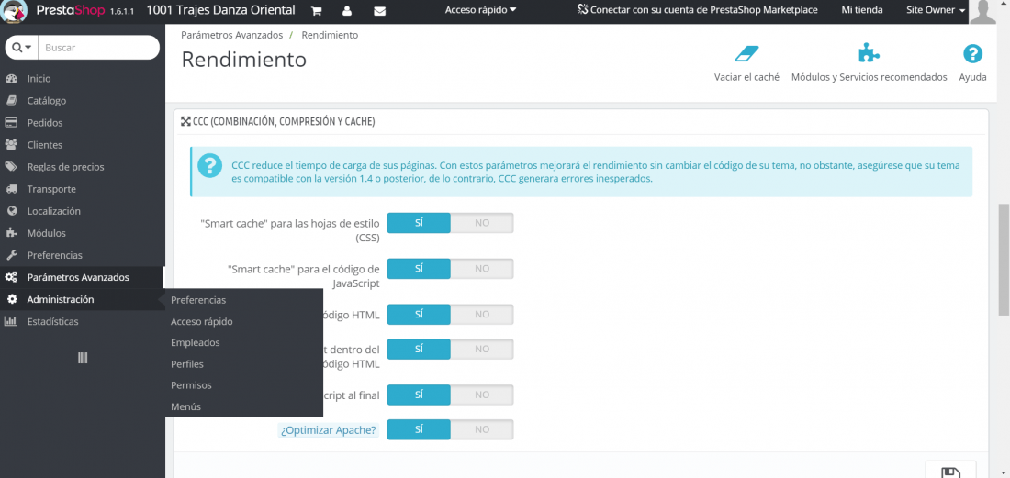The height and width of the screenshot is (478, 1010).
Task: Set the código HTML minify option to SÍ
Action: tap(419, 314)
